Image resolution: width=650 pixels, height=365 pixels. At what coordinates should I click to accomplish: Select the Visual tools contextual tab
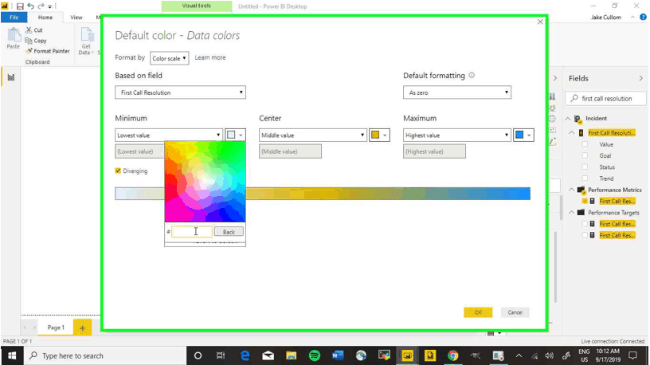point(197,6)
